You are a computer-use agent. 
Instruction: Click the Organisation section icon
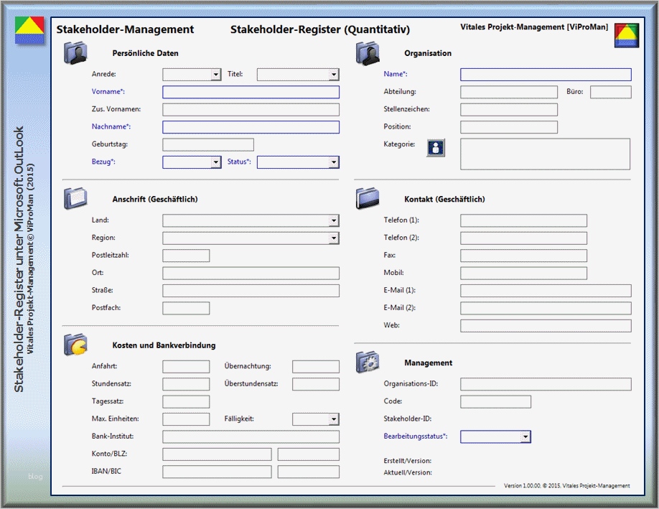[x=367, y=53]
